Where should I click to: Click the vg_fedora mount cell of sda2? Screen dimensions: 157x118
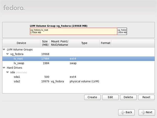point(57,81)
